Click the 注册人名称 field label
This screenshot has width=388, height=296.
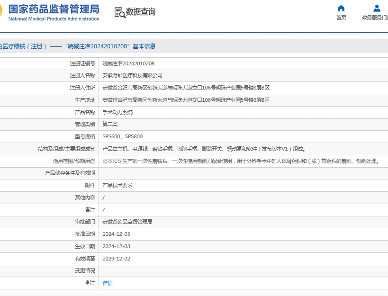[x=82, y=75]
